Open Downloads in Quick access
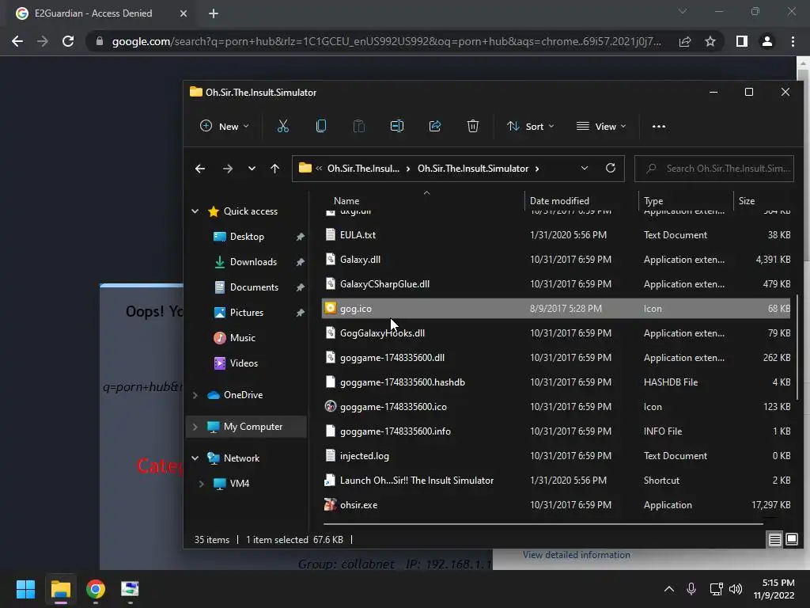The width and height of the screenshot is (810, 608). 253,261
